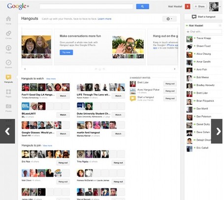
Task: Select the first carousel dot
Action: coord(96,69)
